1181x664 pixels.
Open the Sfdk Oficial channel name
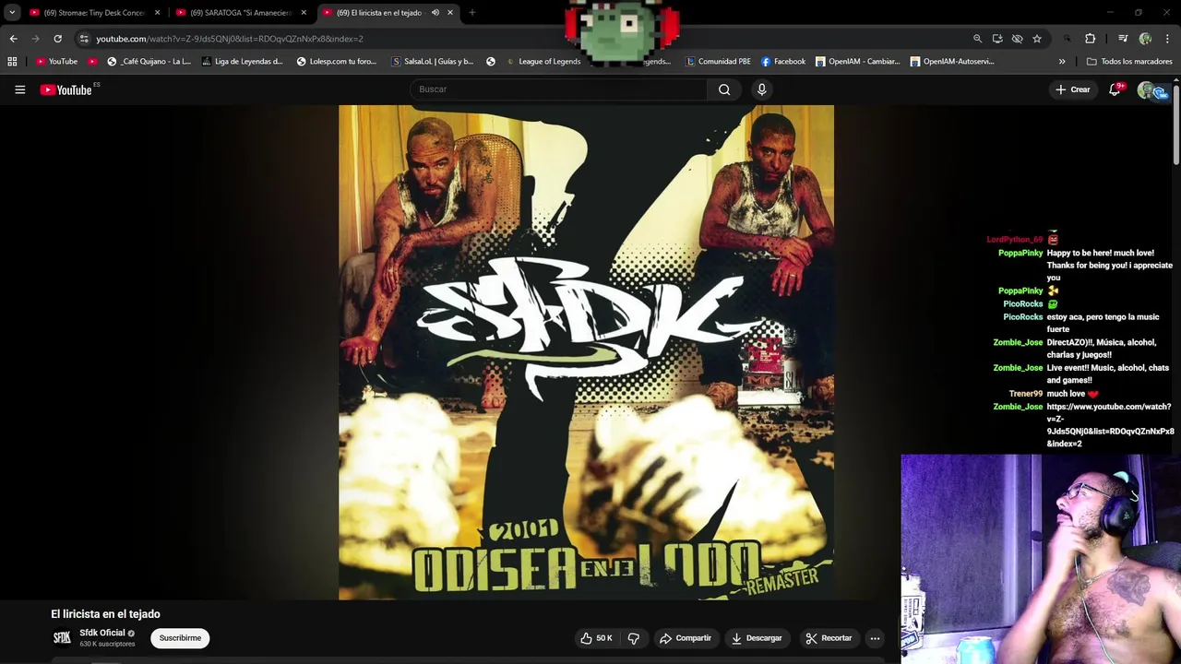click(x=101, y=633)
